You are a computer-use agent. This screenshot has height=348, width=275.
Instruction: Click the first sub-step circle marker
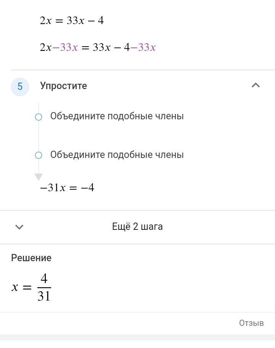pyautogui.click(x=39, y=117)
